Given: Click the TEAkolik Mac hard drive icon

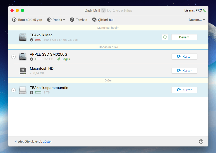Looking at the screenshot, I should pyautogui.click(x=23, y=37).
